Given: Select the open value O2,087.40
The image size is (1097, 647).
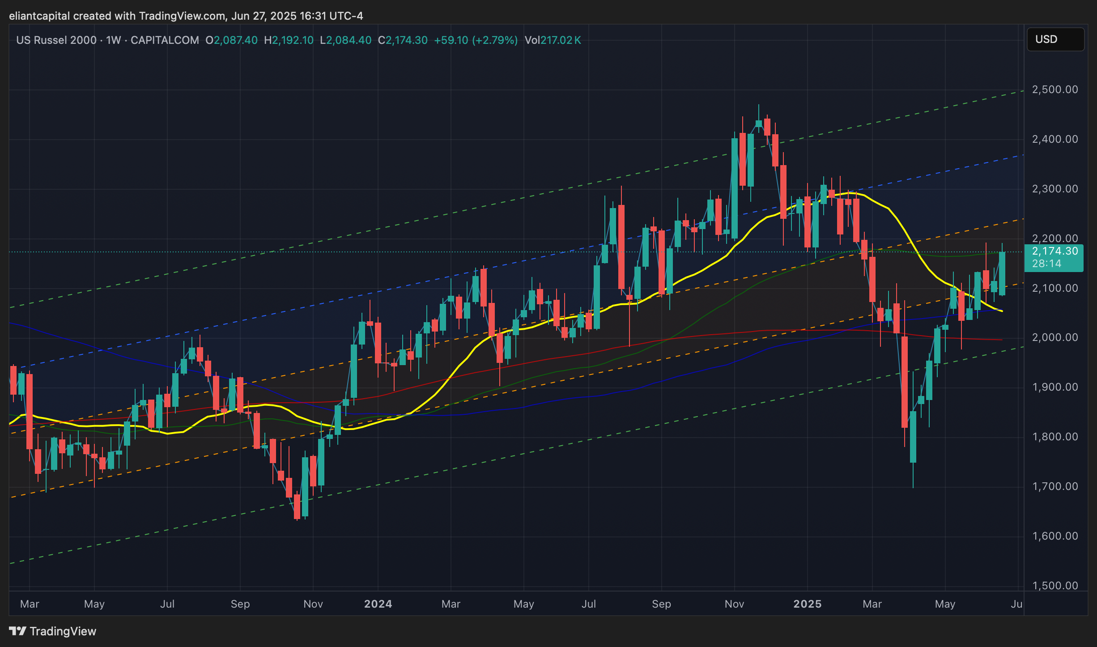Looking at the screenshot, I should [x=231, y=40].
